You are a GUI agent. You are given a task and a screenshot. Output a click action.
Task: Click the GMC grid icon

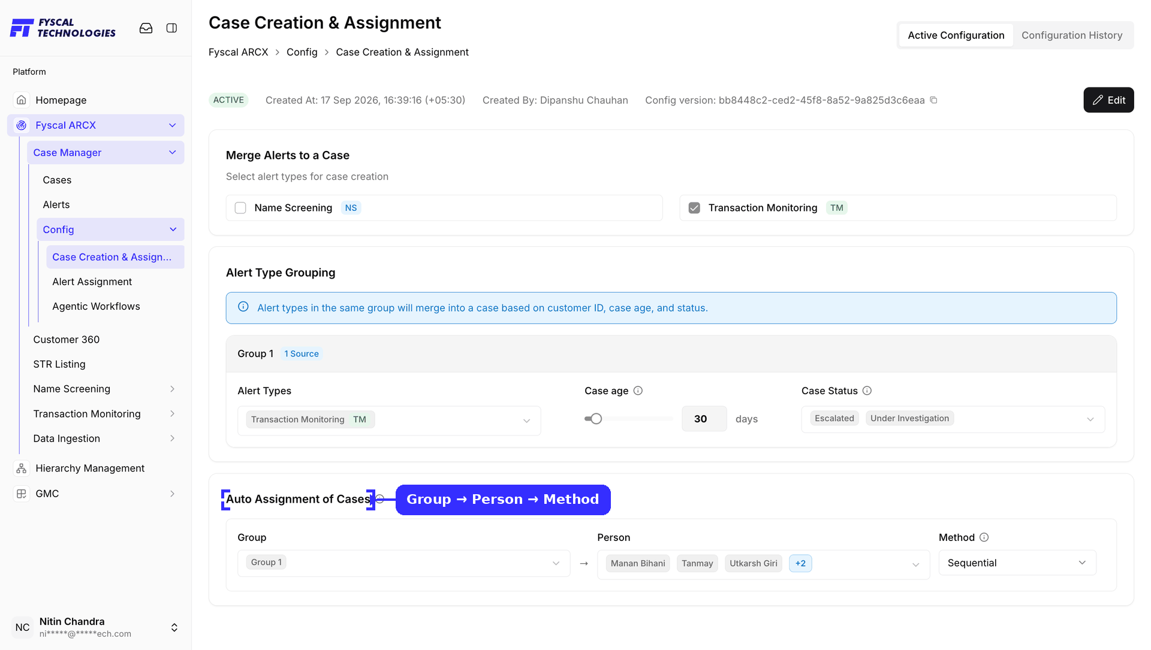pos(22,494)
